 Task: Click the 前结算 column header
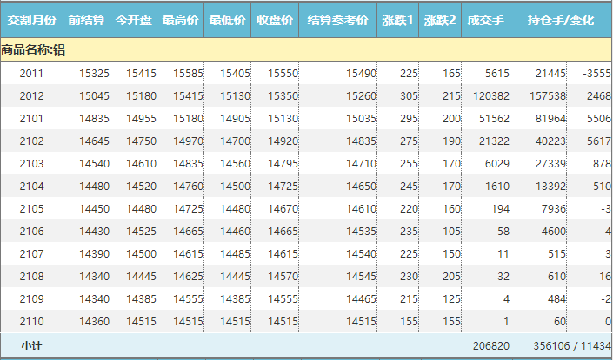pos(86,19)
